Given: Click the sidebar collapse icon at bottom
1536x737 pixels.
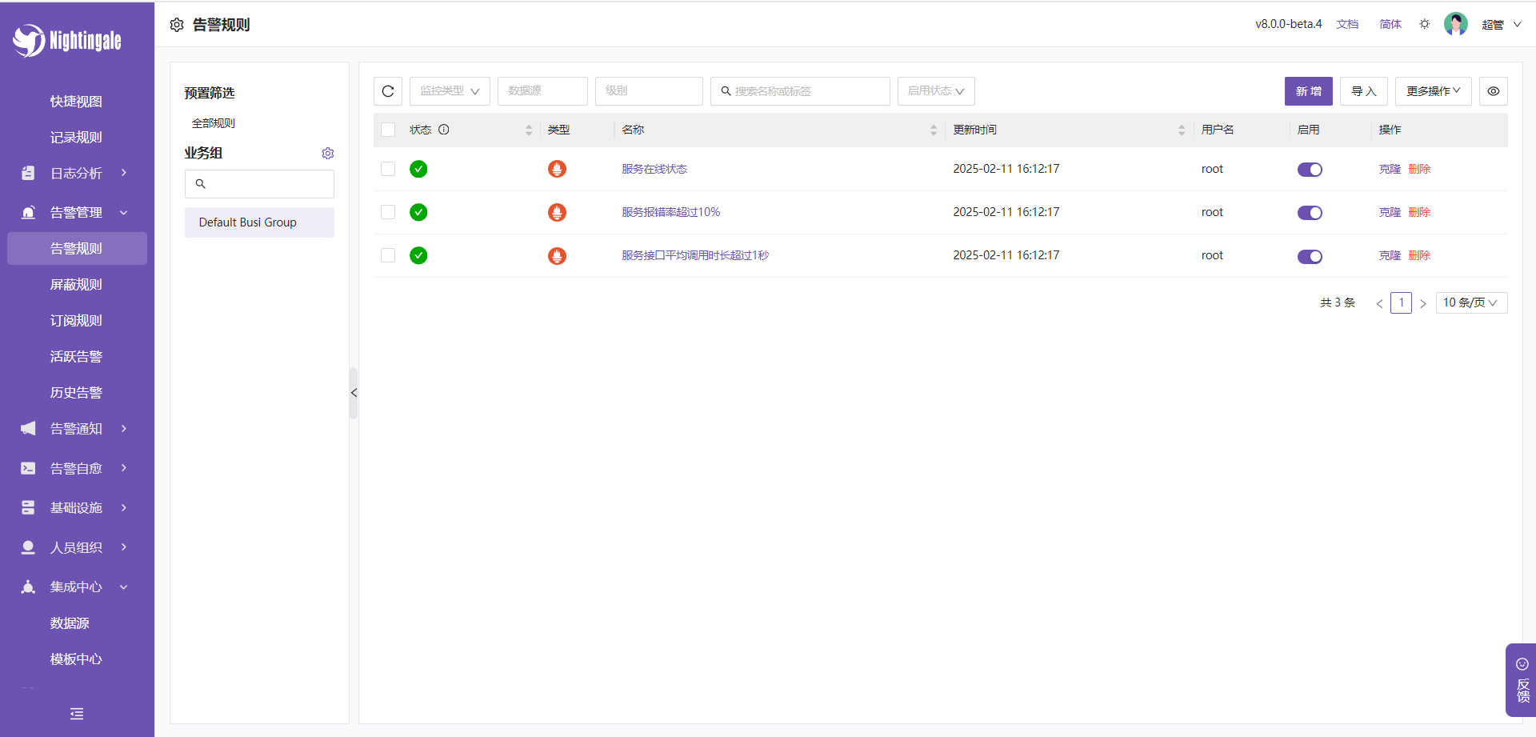Looking at the screenshot, I should pos(77,714).
